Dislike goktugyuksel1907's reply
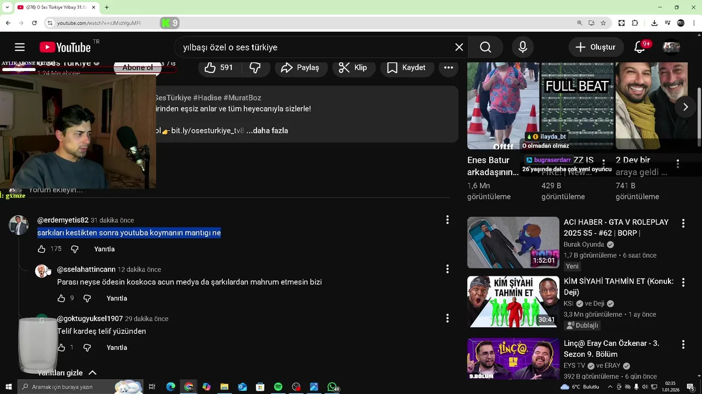The width and height of the screenshot is (702, 394). click(87, 347)
